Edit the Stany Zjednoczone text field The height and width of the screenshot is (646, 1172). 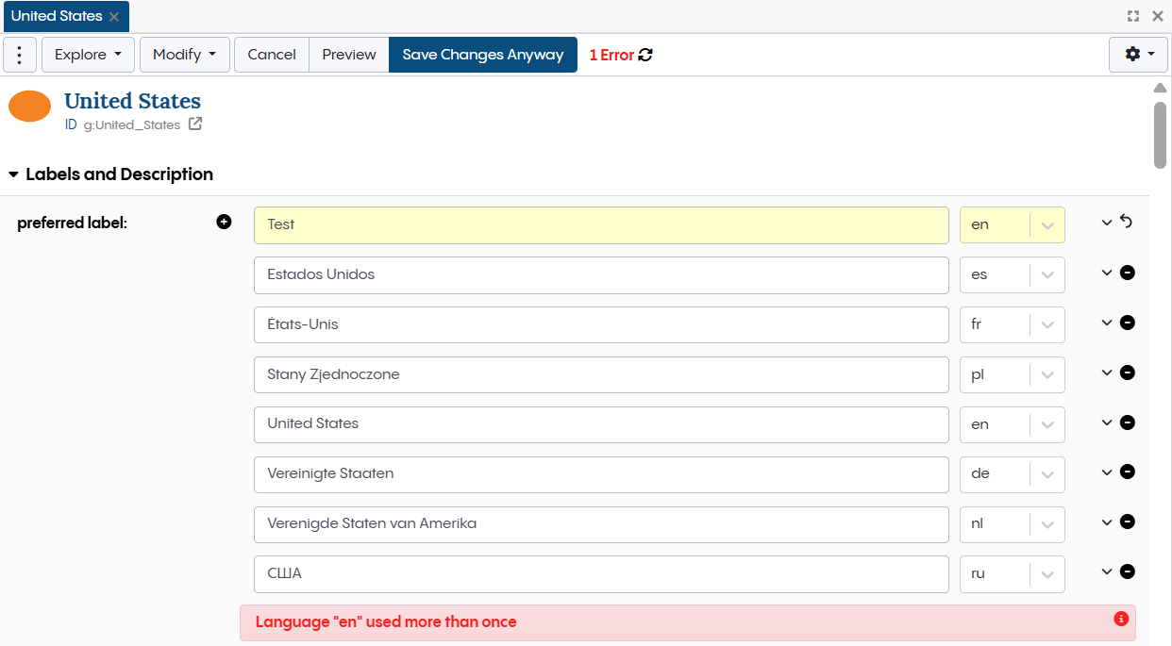(x=601, y=374)
